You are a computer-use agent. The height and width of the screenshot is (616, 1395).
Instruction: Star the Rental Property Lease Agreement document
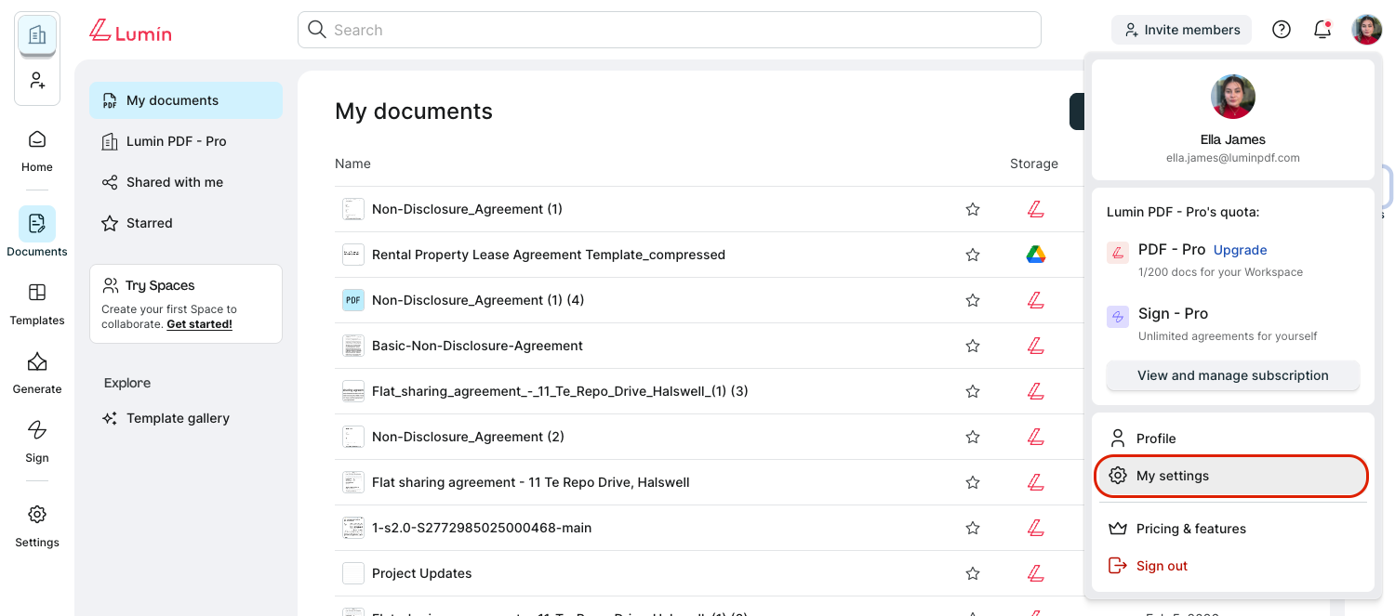pyautogui.click(x=973, y=255)
